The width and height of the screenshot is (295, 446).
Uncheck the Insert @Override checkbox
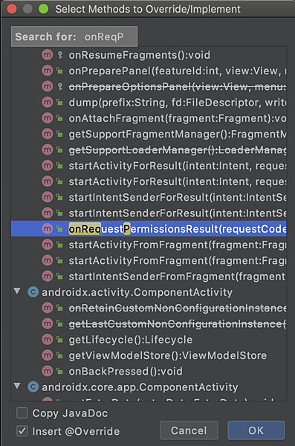[x=22, y=431]
